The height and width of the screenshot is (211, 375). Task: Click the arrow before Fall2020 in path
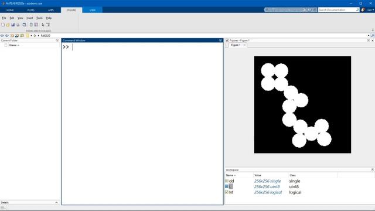click(39, 36)
